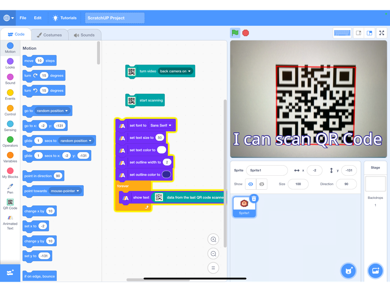390x292 pixels.
Task: Open the File menu
Action: click(x=22, y=17)
